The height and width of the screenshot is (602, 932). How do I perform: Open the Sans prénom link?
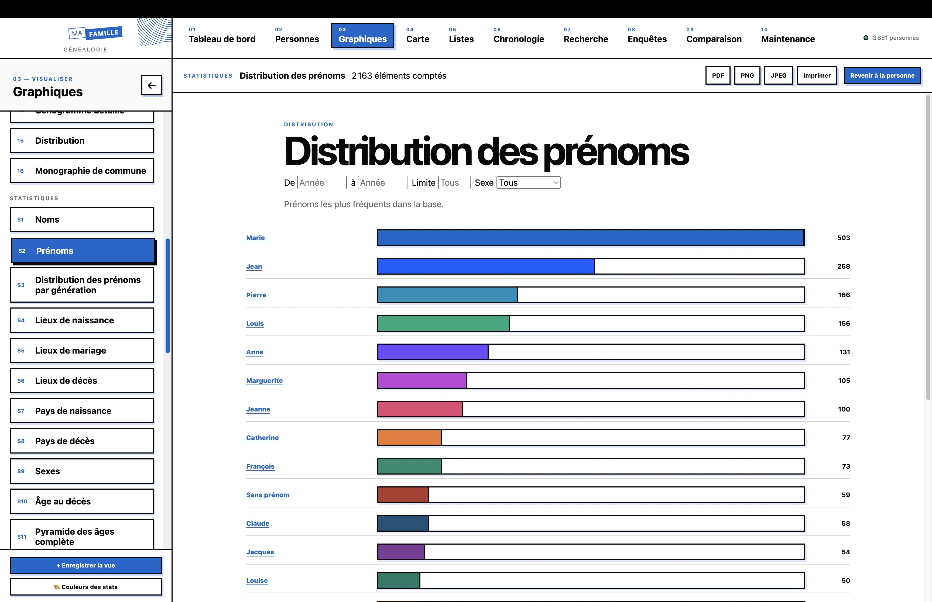268,494
